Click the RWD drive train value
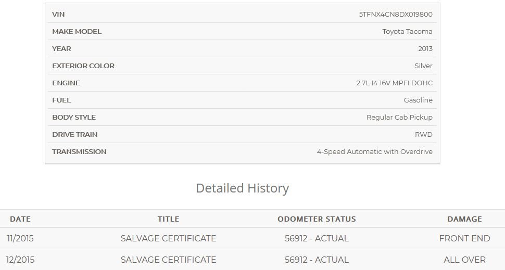 [423, 135]
